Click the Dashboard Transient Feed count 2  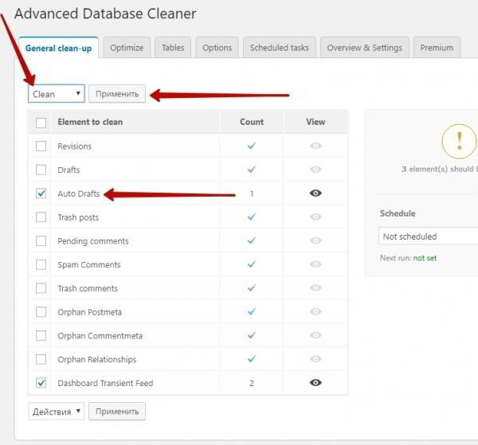tap(252, 383)
